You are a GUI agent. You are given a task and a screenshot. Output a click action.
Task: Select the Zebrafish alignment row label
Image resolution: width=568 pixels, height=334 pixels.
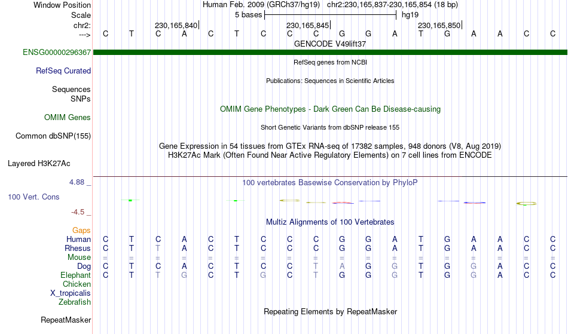point(75,302)
